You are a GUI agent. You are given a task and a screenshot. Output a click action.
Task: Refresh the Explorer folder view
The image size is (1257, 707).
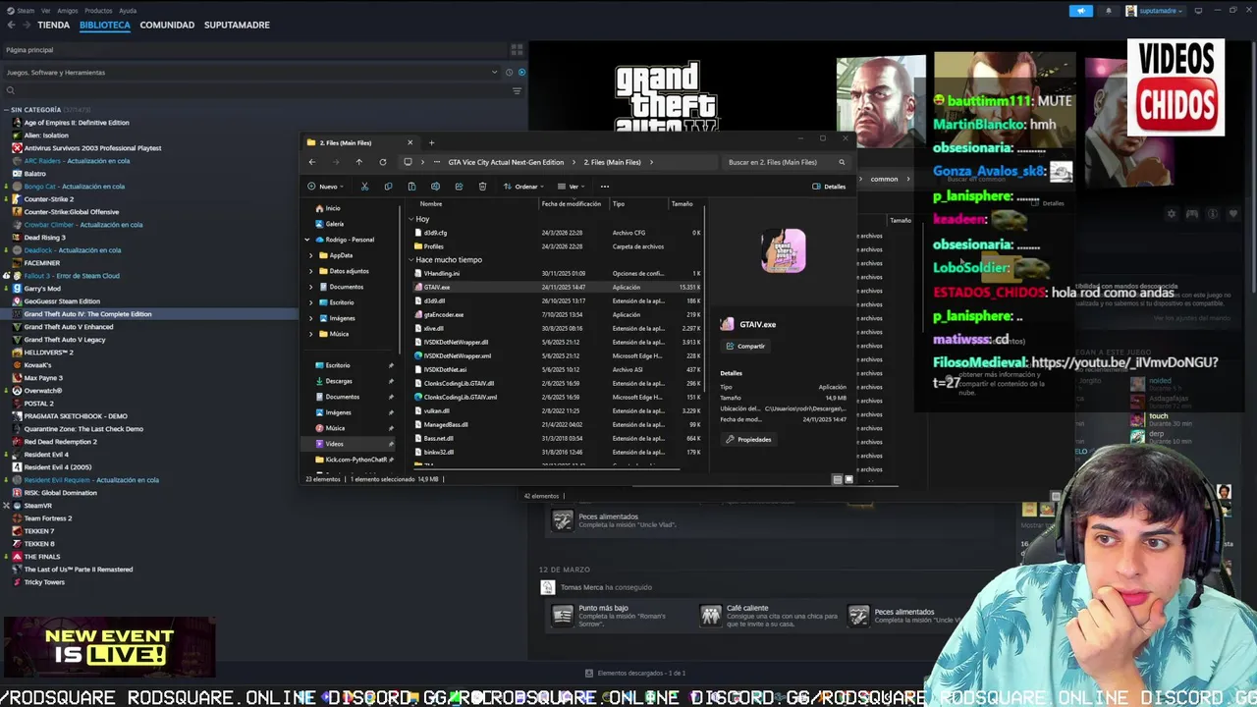(382, 162)
